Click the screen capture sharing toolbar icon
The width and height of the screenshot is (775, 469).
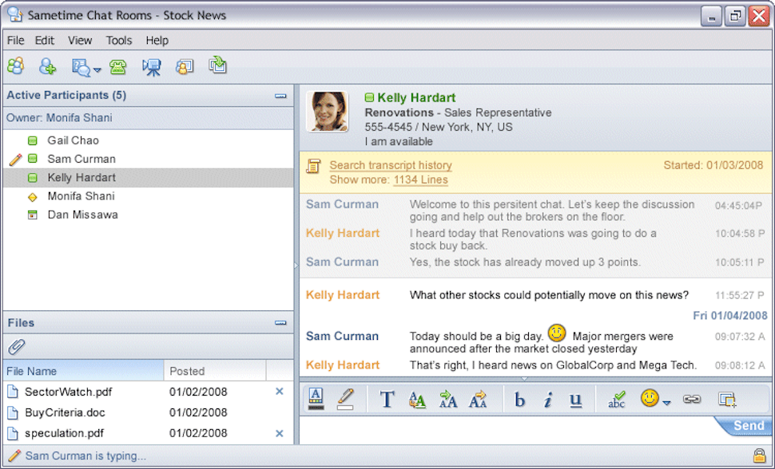[217, 66]
